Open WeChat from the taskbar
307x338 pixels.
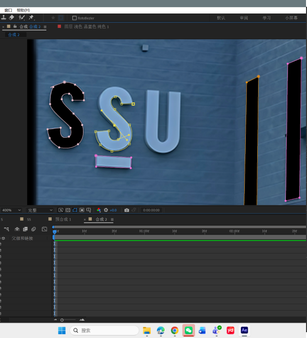[x=188, y=330]
